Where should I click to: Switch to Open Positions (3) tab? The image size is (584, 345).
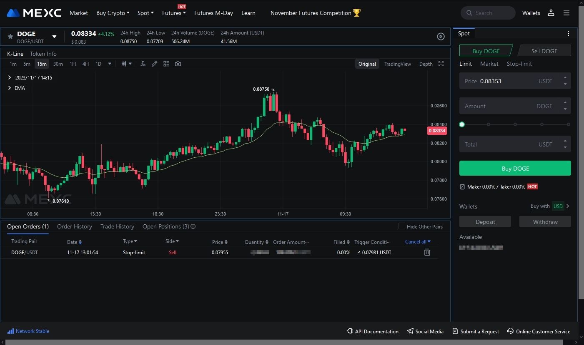tap(166, 226)
